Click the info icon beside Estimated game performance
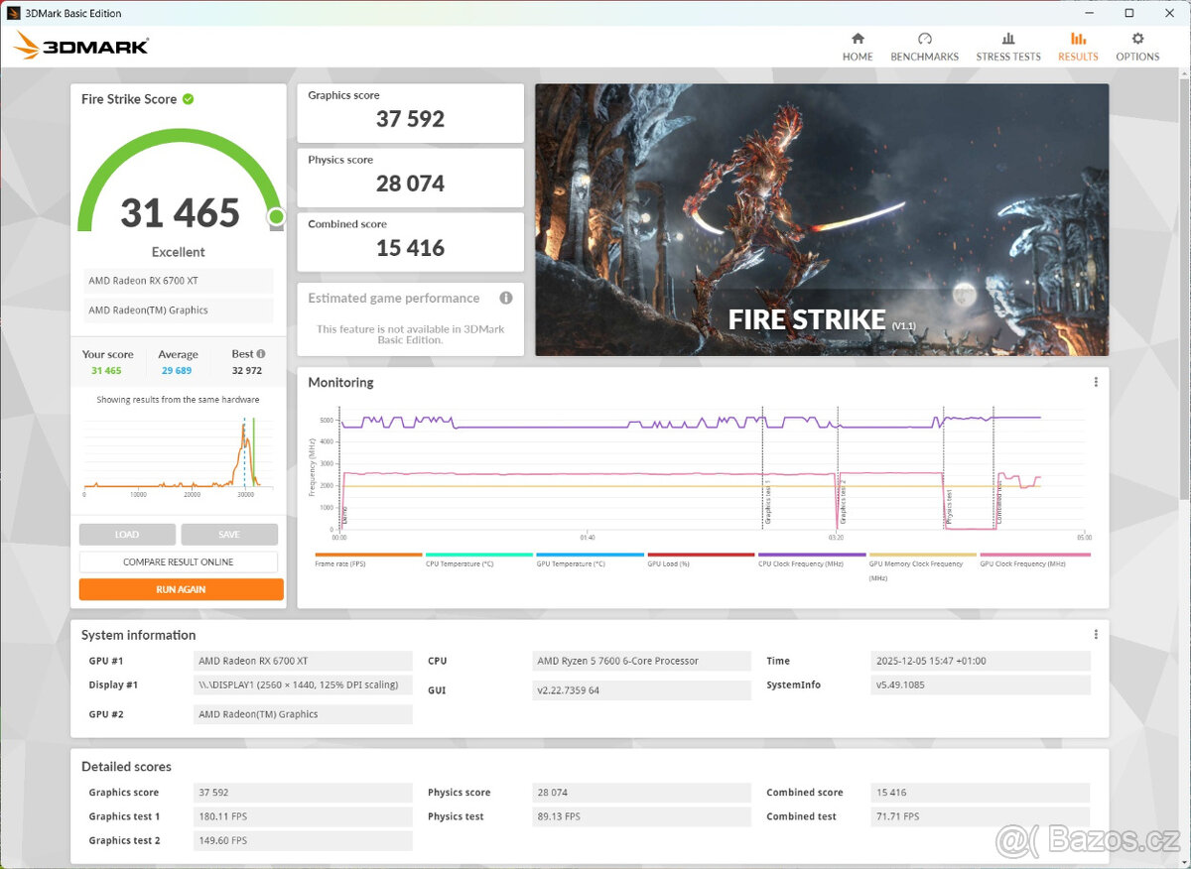 506,298
